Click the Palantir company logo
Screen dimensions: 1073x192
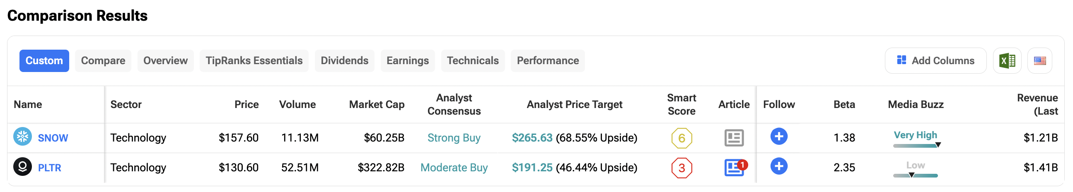tap(22, 167)
